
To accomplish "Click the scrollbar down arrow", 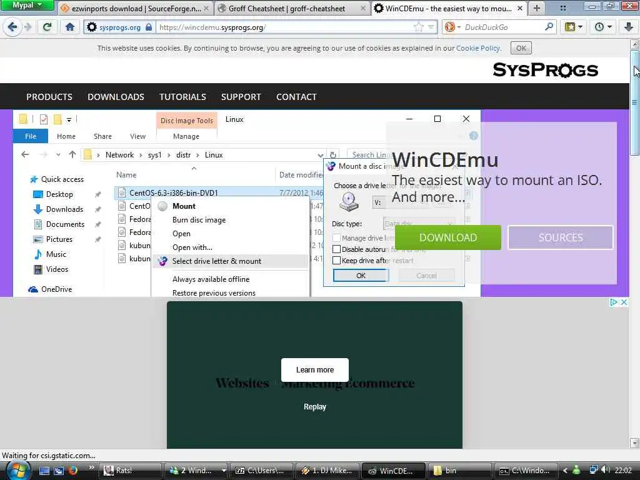I will pyautogui.click(x=635, y=443).
